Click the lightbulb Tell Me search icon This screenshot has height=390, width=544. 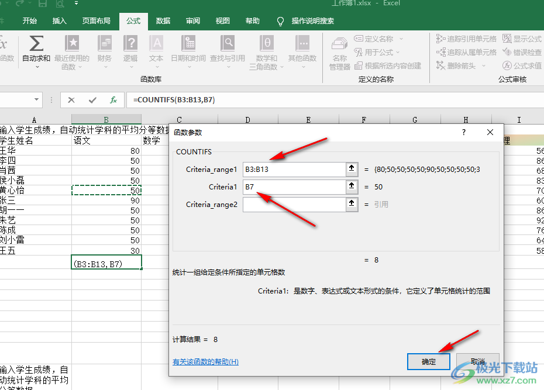[x=280, y=21]
